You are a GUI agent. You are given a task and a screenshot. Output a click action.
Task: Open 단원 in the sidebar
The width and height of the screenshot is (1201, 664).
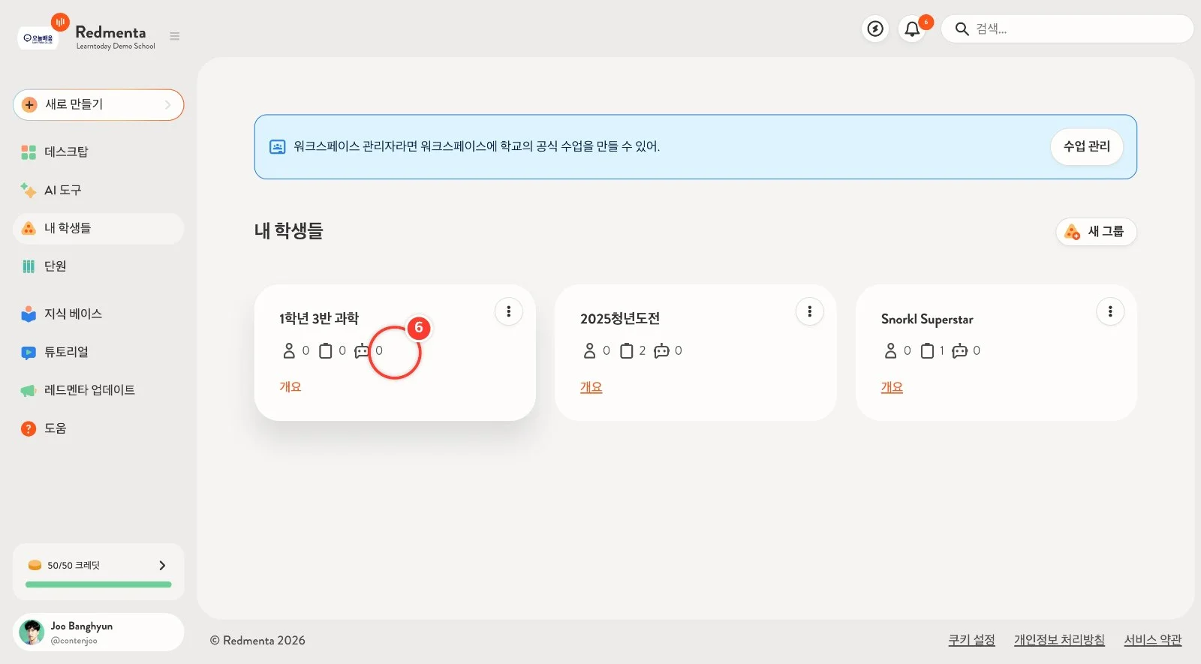[x=98, y=266]
